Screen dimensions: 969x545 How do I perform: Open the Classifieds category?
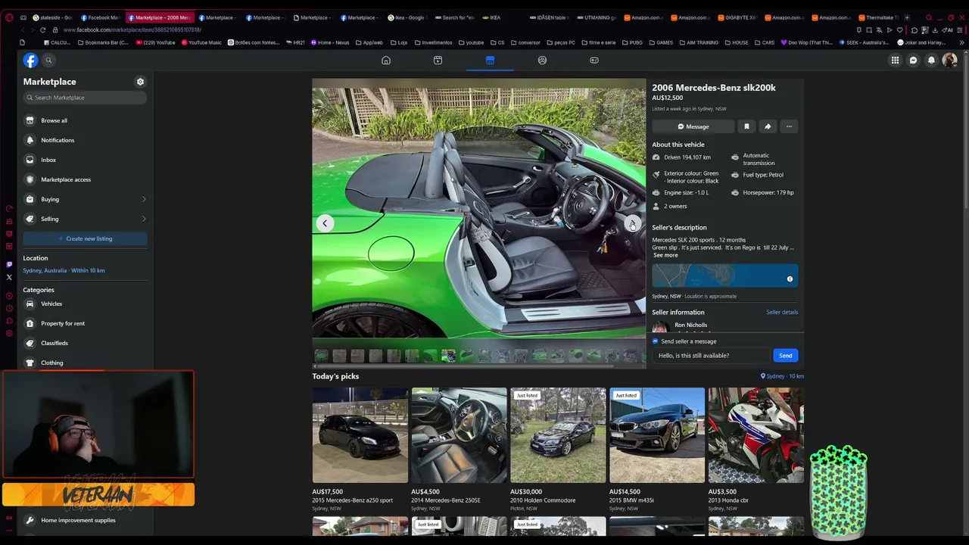[x=85, y=343]
